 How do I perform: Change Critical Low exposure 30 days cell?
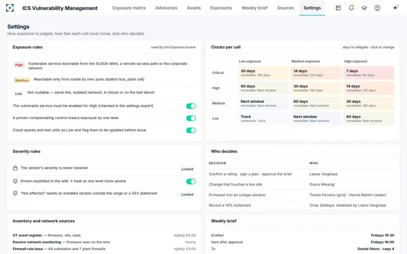coord(263,73)
